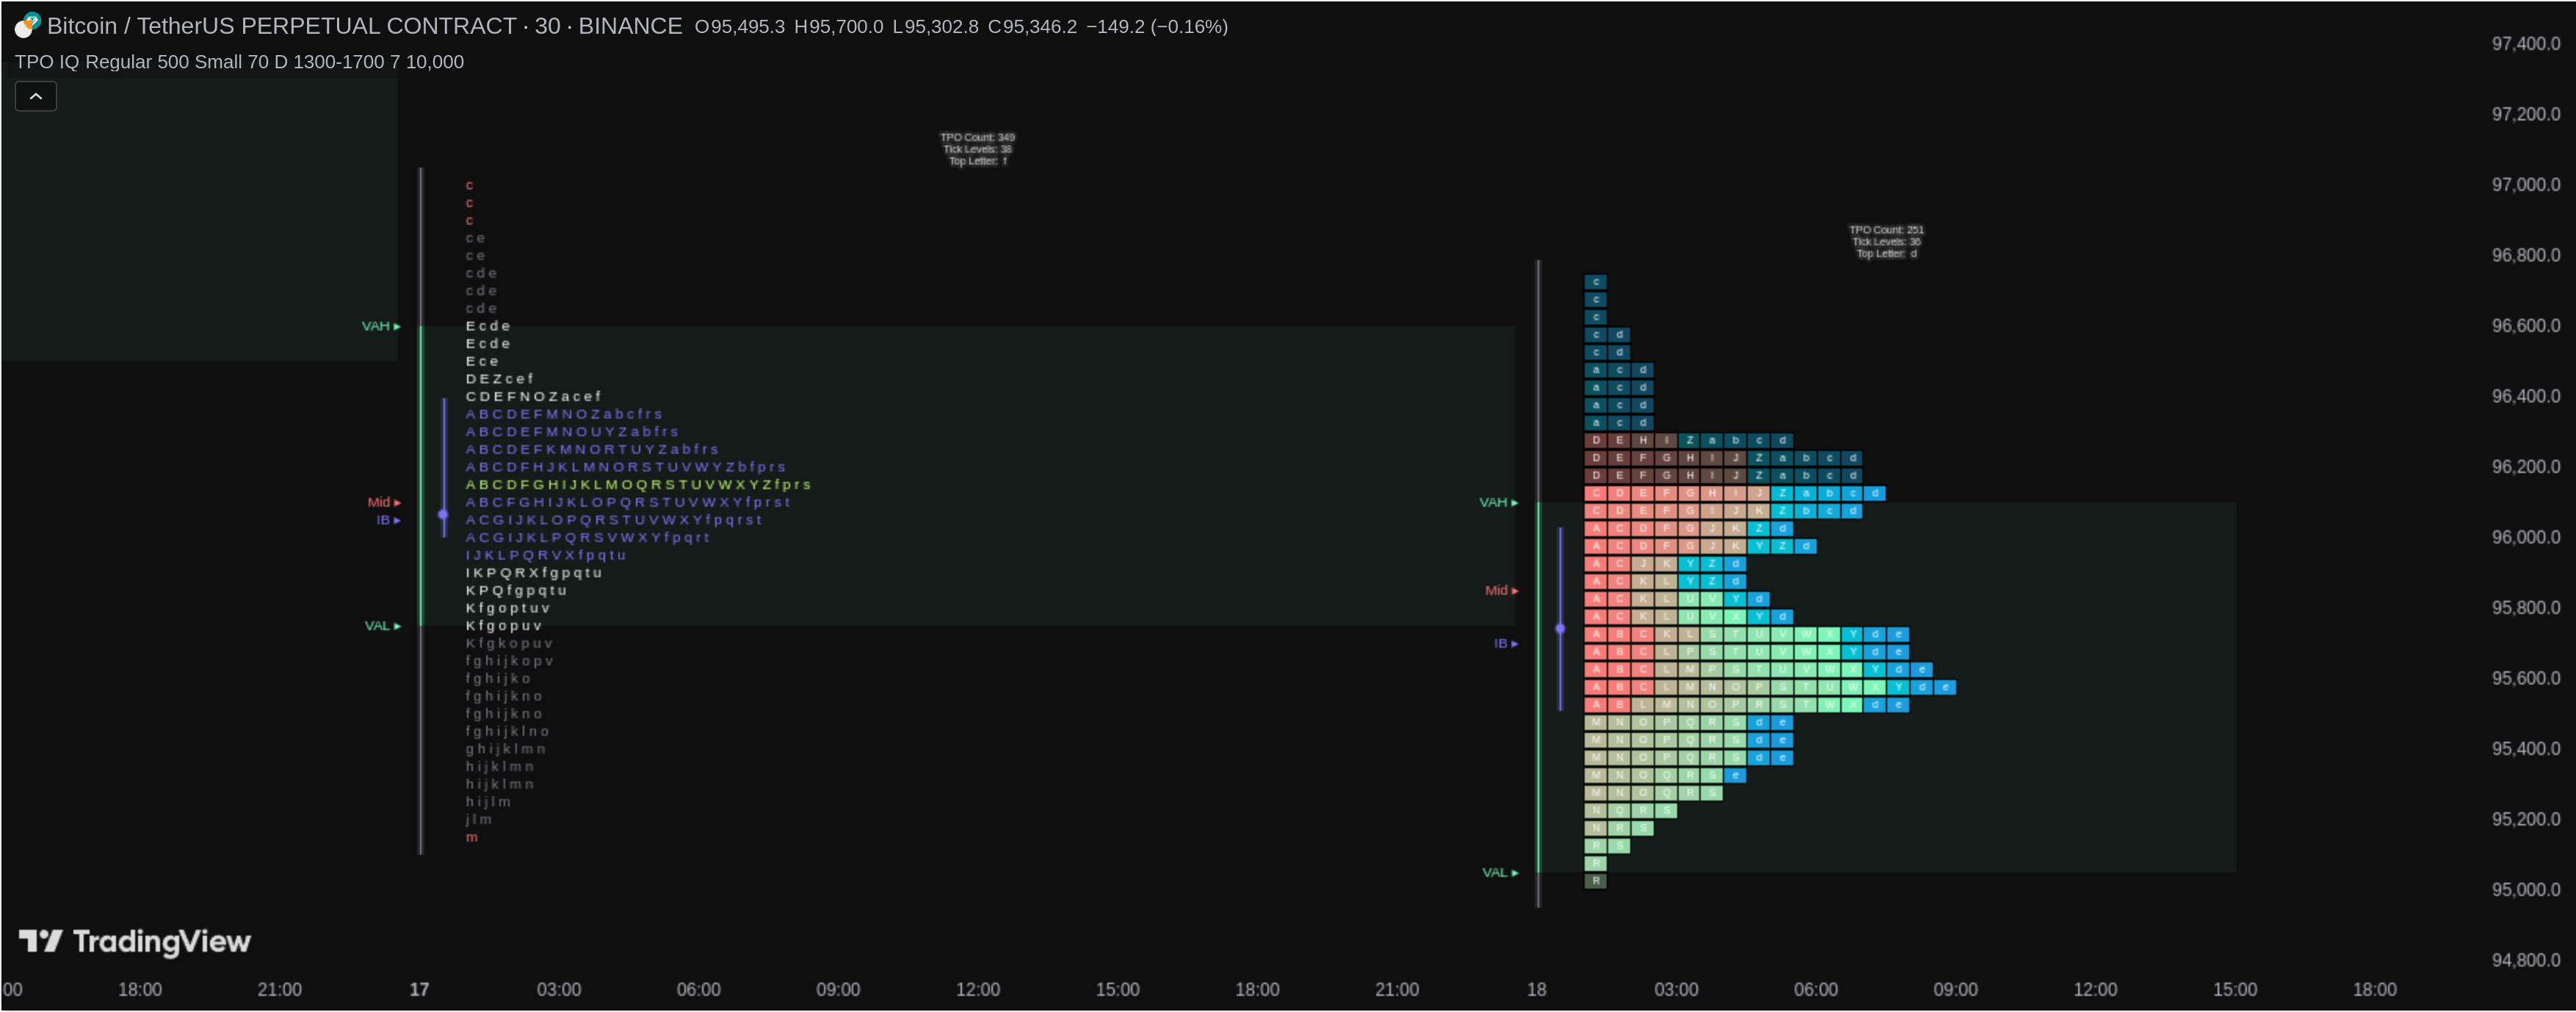Click the right profile's purple IB marker
The height and width of the screenshot is (1012, 2576).
tap(1505, 643)
